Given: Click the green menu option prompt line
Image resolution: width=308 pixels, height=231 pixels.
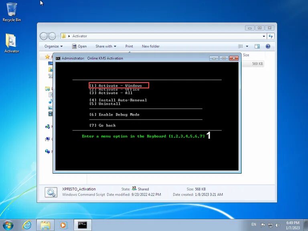Looking at the screenshot, I should coord(144,136).
